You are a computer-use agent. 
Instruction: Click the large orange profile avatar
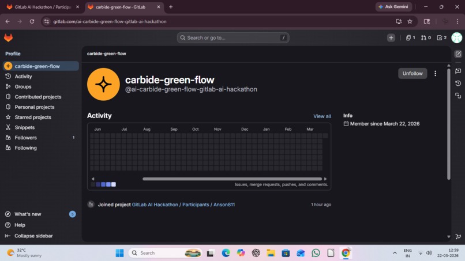click(x=103, y=85)
